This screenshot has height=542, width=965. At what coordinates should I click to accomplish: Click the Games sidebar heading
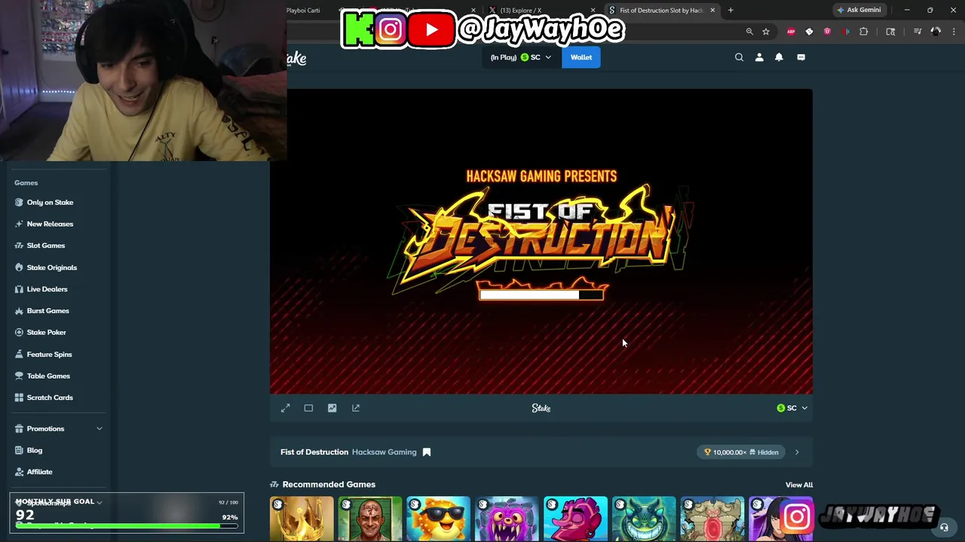click(x=26, y=183)
